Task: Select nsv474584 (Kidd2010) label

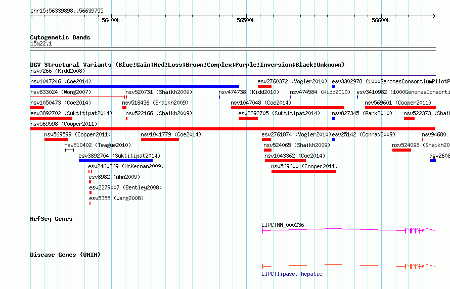Action: 320,92
